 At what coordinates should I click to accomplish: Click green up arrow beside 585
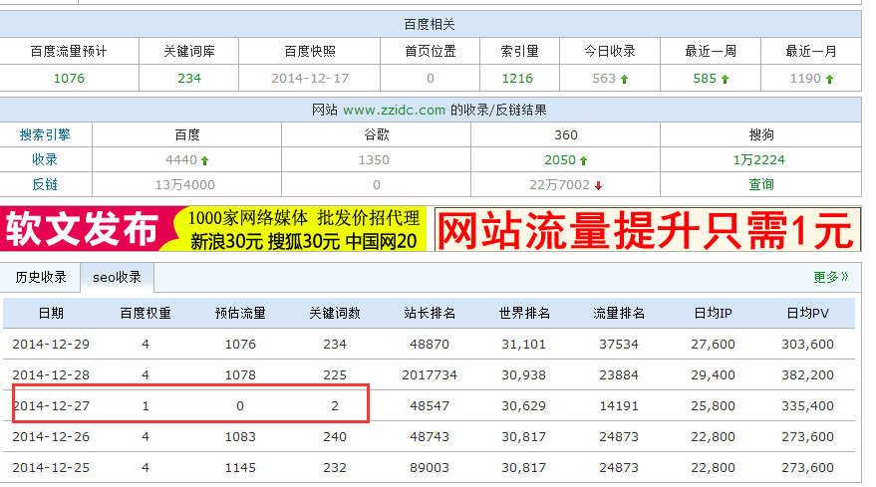pyautogui.click(x=726, y=79)
